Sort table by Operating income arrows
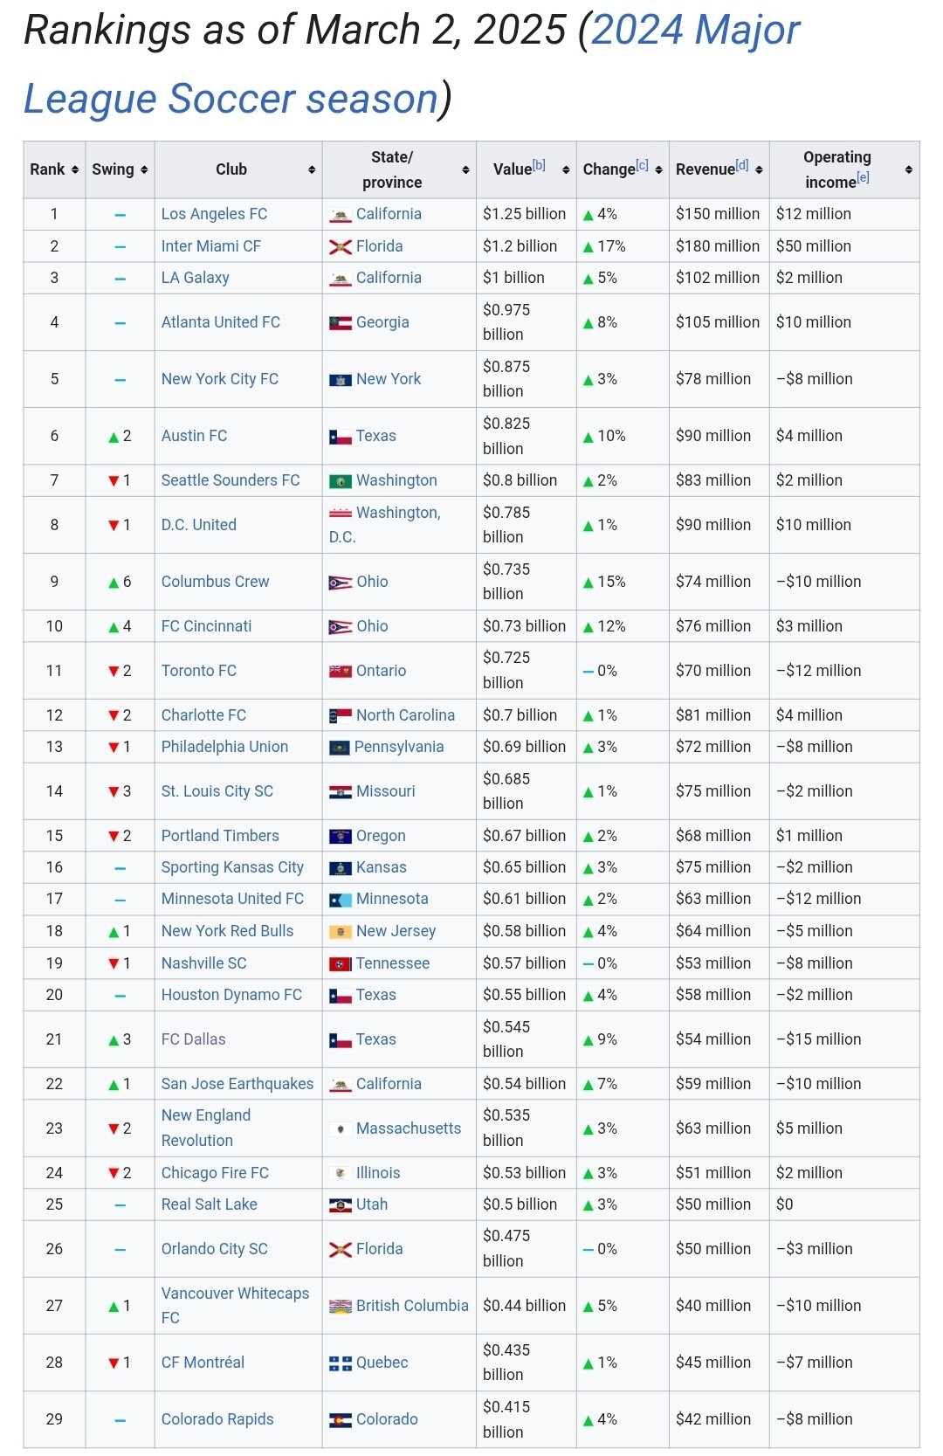This screenshot has width=943, height=1456. (x=909, y=169)
